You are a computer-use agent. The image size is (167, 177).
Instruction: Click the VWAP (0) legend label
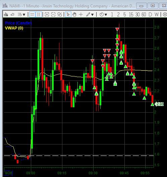pos(14,28)
